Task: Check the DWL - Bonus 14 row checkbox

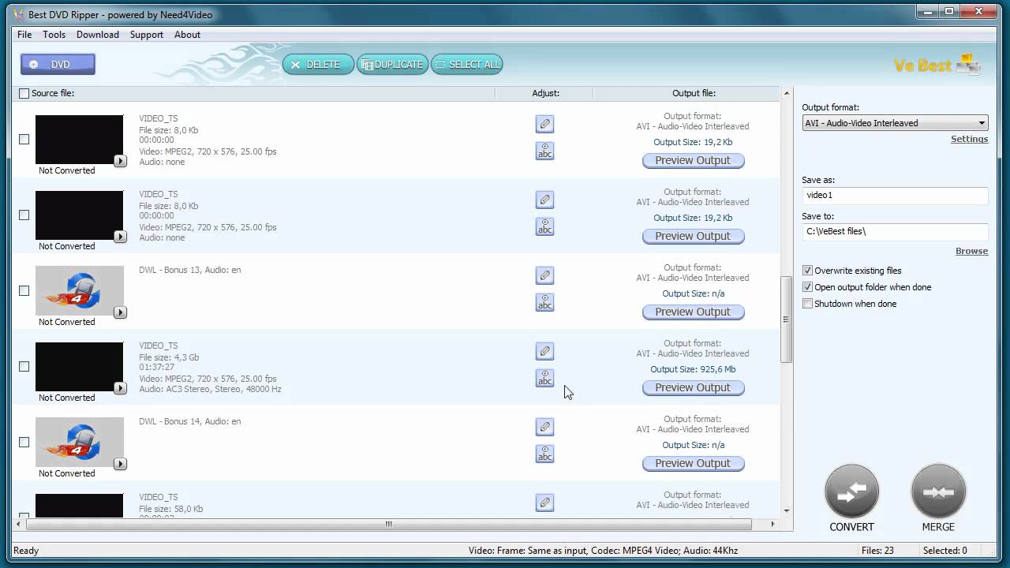Action: [24, 442]
